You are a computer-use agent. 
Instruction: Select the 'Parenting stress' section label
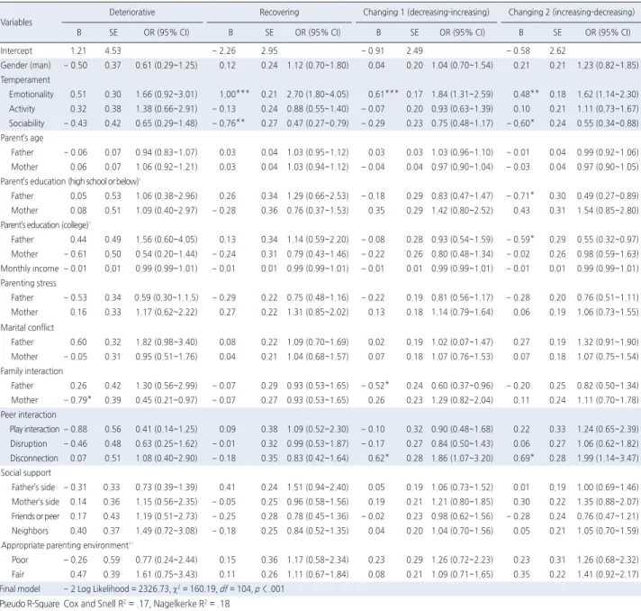28,283
